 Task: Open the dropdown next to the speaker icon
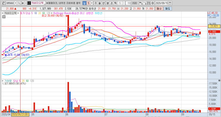pyautogui.click(x=26, y=3)
